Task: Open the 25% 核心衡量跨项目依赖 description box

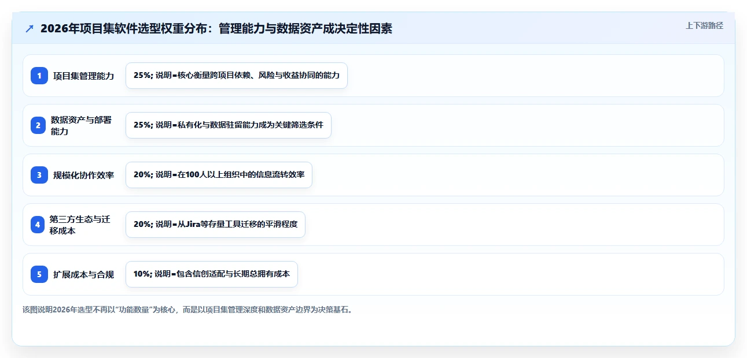Action: point(237,76)
